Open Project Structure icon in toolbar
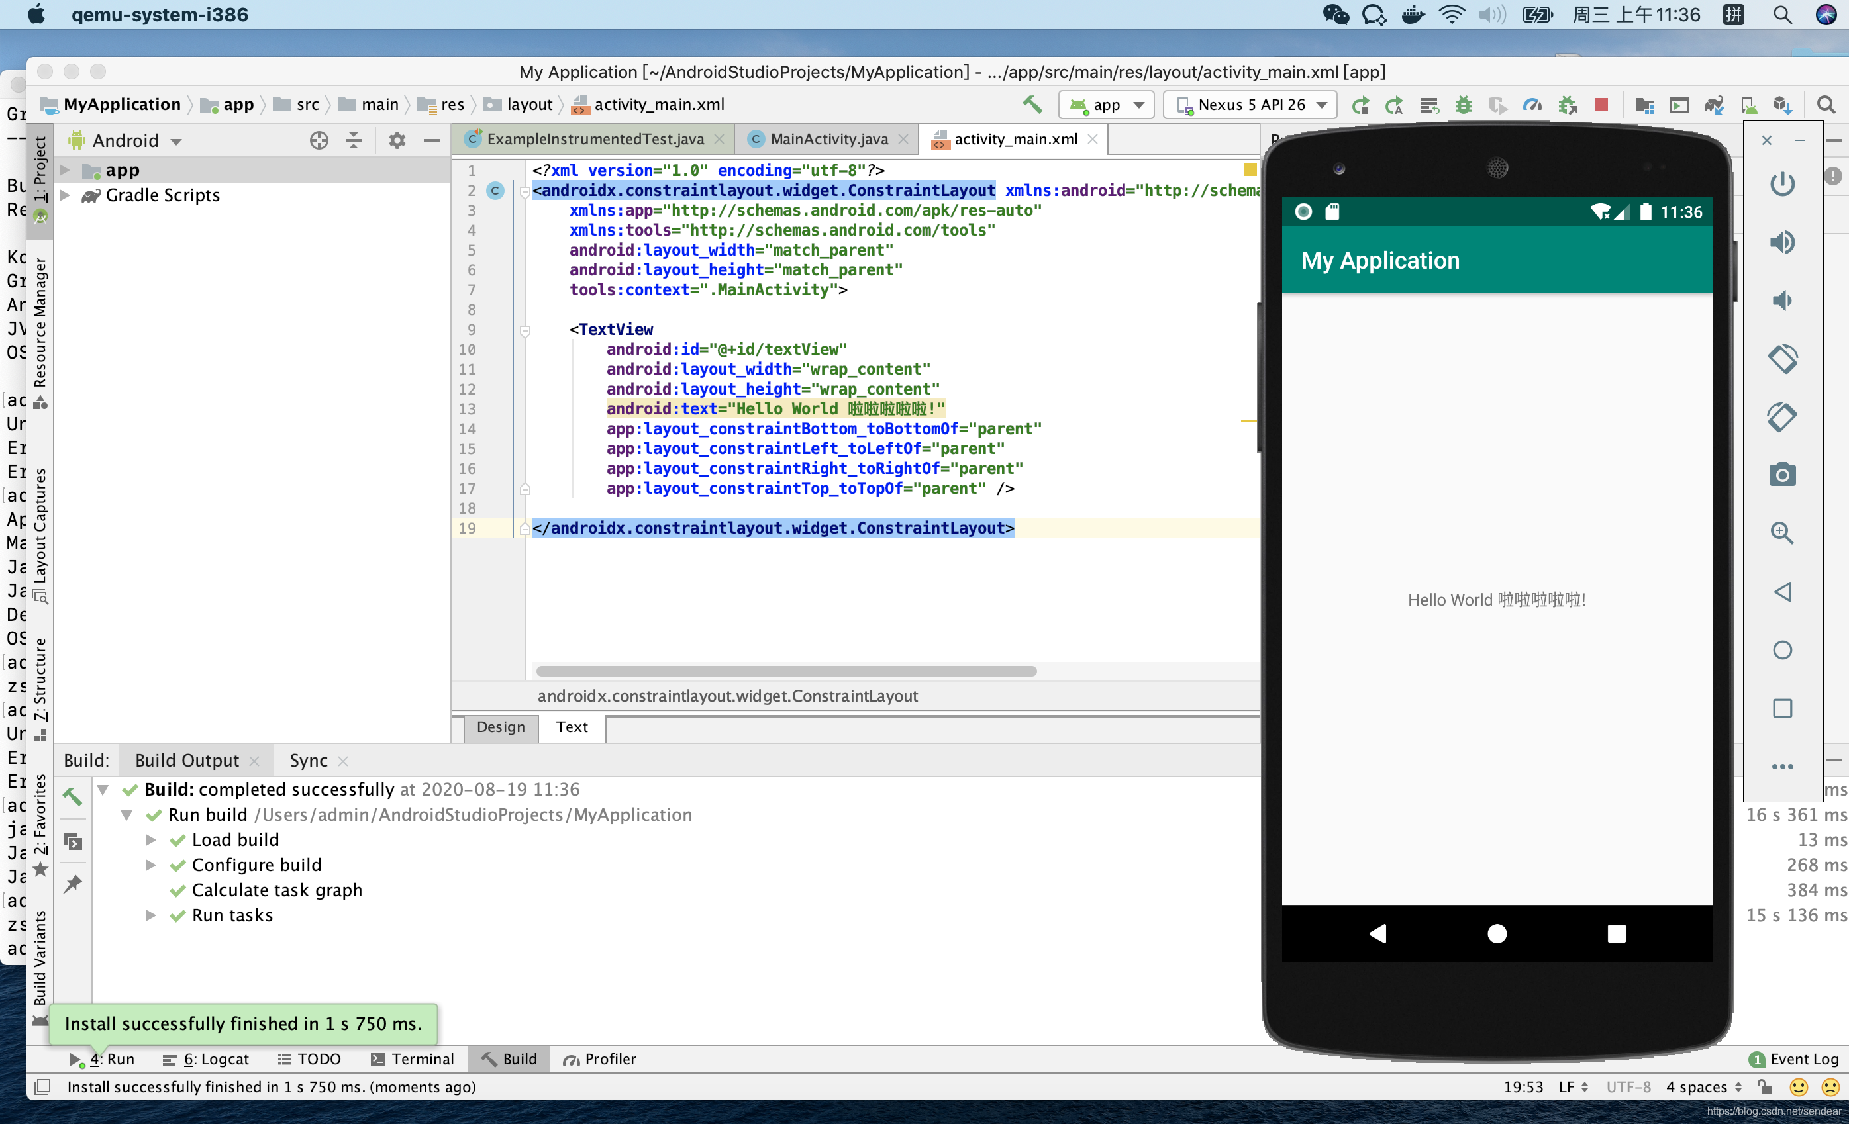This screenshot has width=1849, height=1124. click(1644, 105)
